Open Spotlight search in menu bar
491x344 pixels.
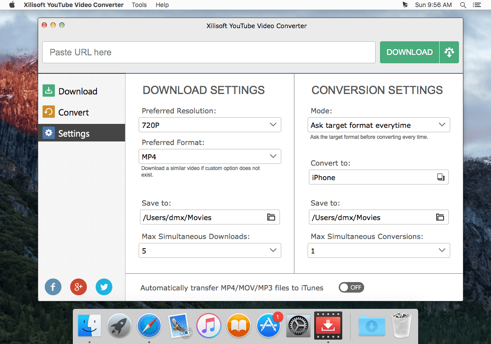point(463,5)
